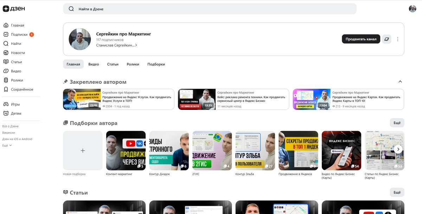Open title Продвижение на Яндекс Картах
422x214 pixels.
[x=366, y=99]
